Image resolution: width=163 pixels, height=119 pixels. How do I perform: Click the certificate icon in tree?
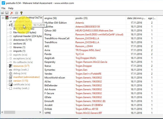(10, 85)
